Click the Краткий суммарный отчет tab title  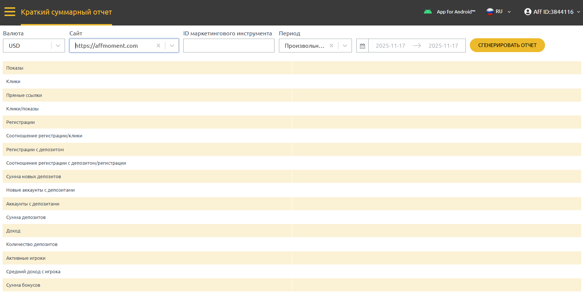click(x=66, y=12)
